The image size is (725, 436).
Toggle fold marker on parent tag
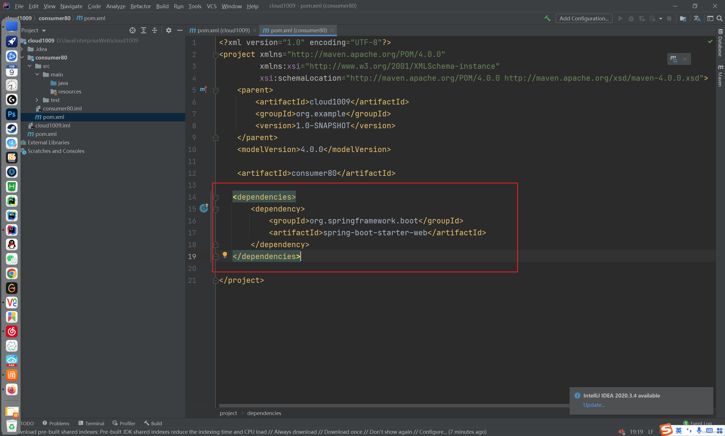[x=216, y=90]
